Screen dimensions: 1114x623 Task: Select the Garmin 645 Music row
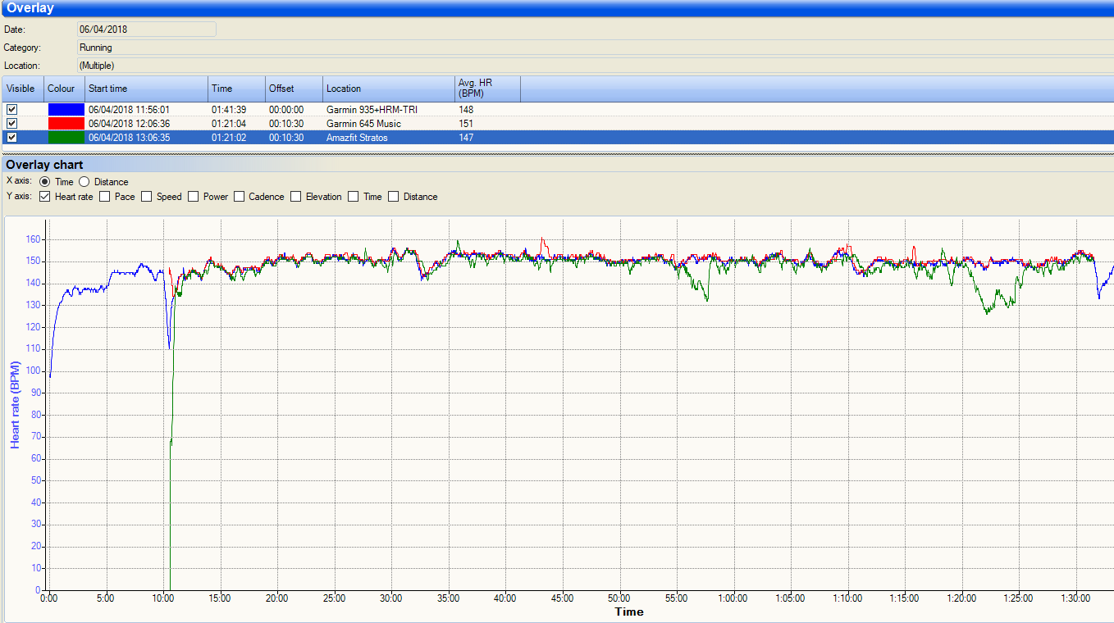coord(363,123)
